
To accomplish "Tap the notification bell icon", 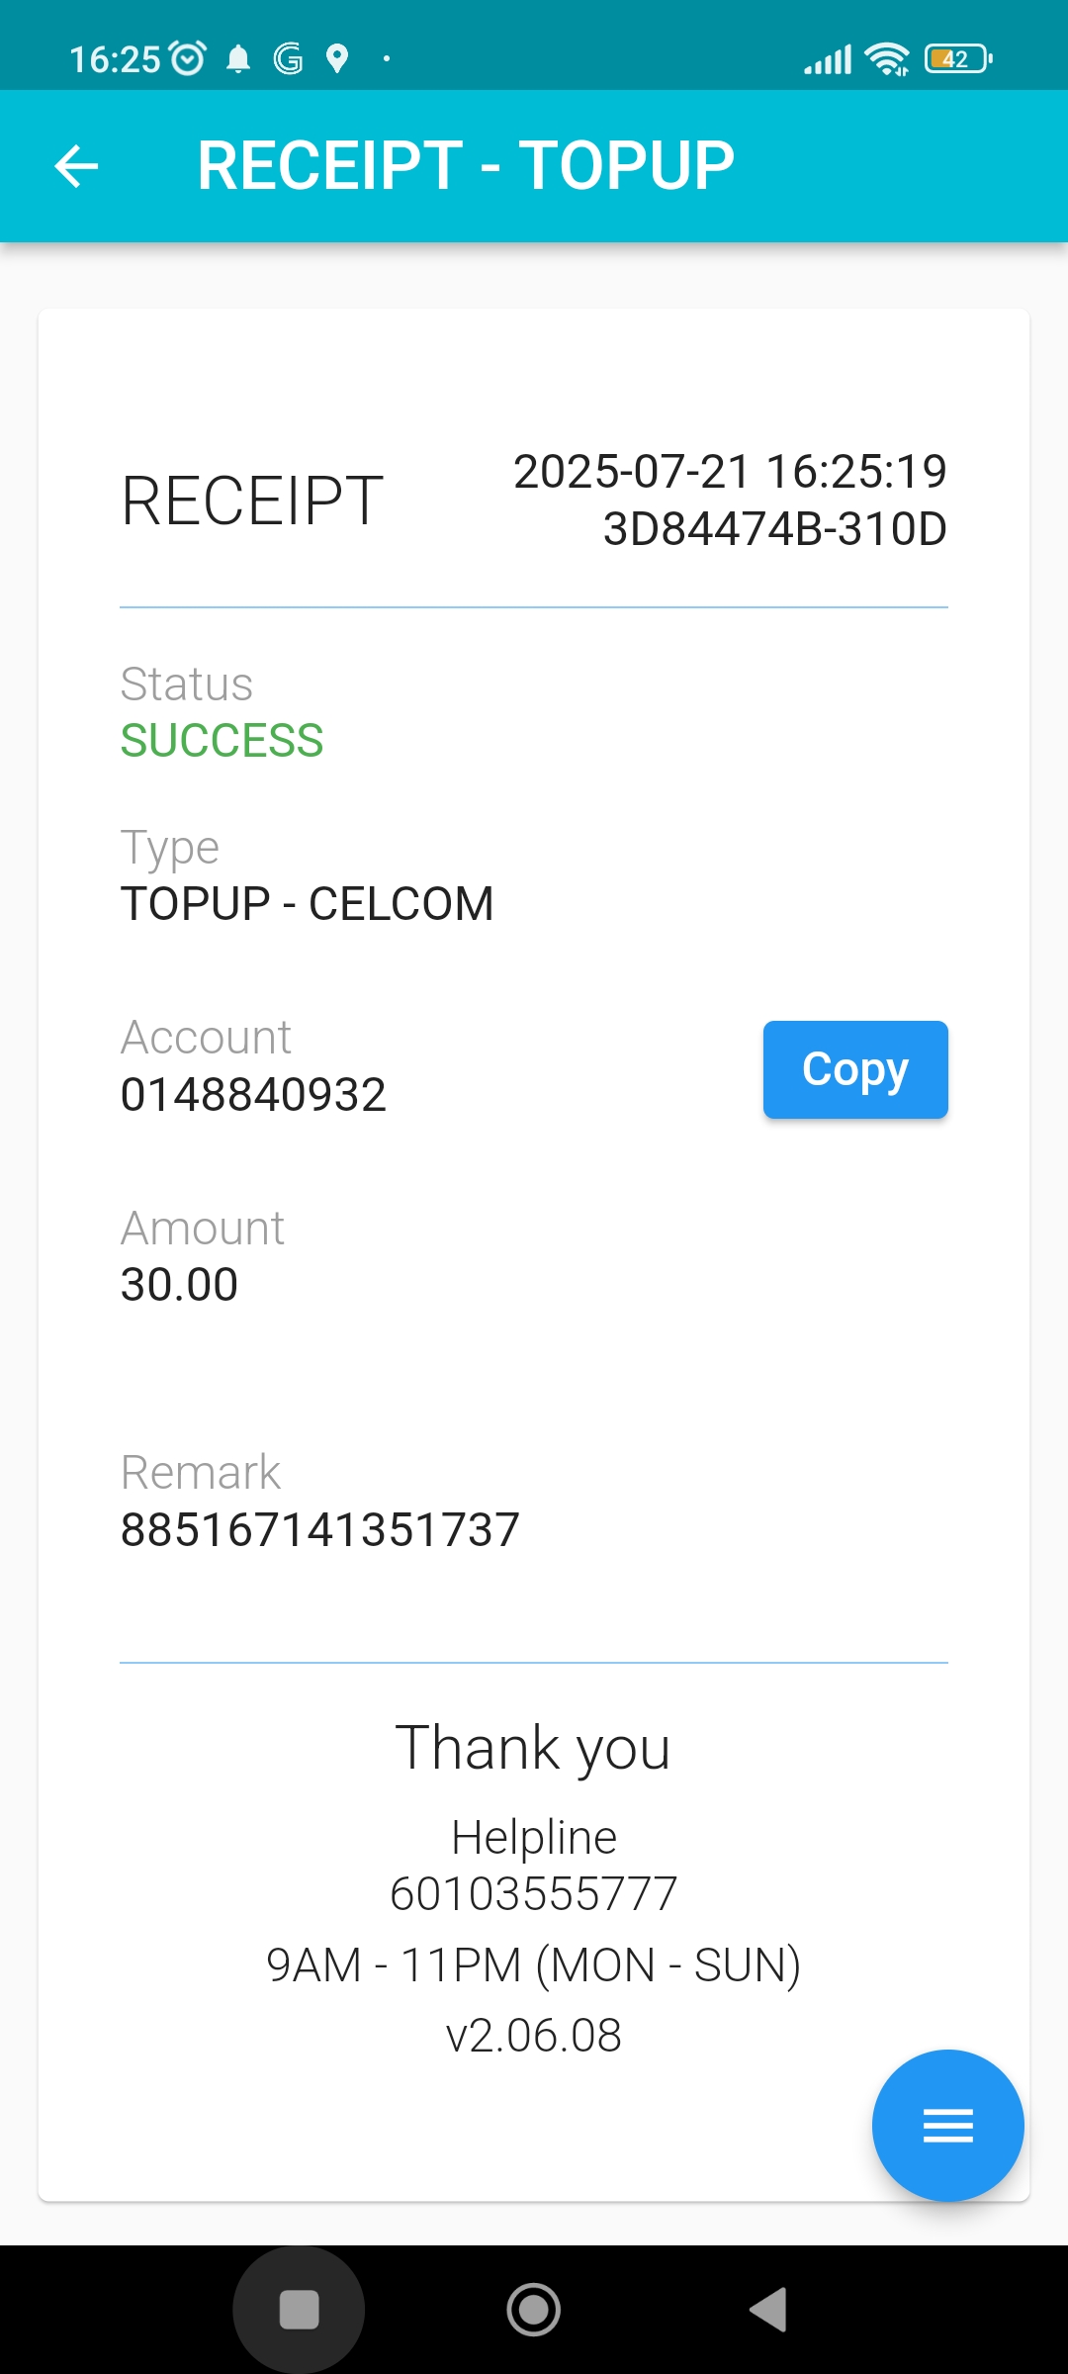I will click(238, 59).
